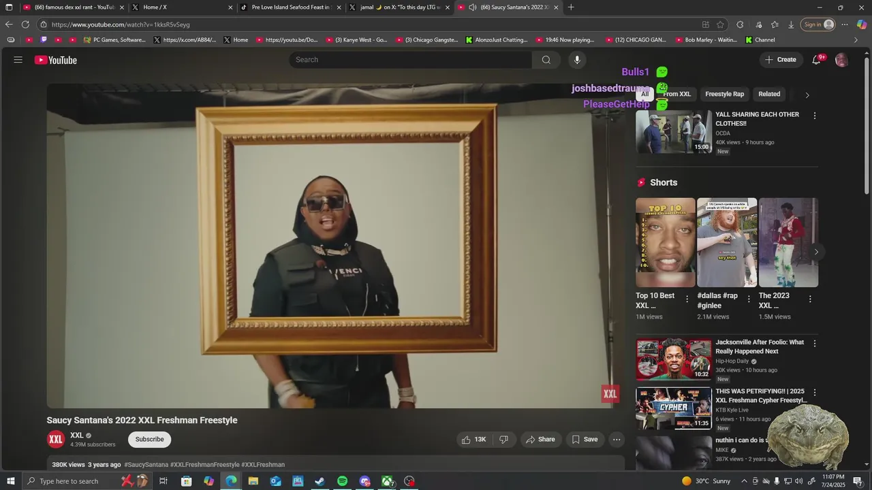The width and height of the screenshot is (872, 490).
Task: Open more actions ellipsis below the video
Action: tap(617, 440)
